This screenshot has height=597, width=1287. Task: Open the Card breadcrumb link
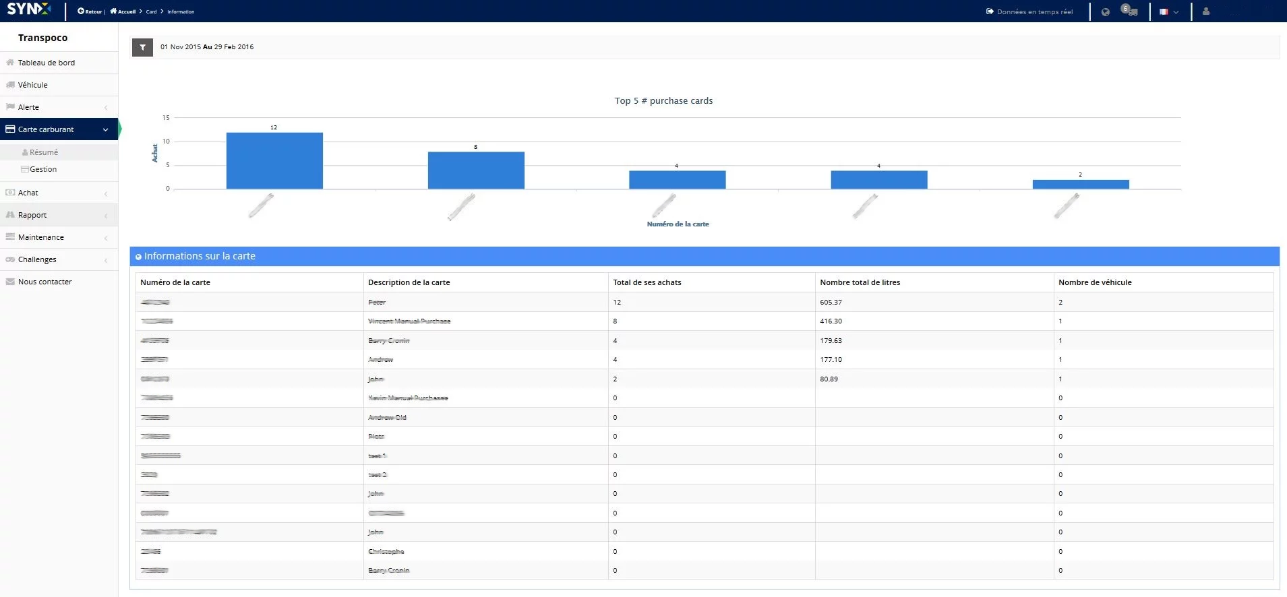[151, 11]
